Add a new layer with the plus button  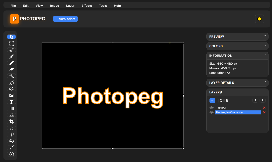(212, 100)
